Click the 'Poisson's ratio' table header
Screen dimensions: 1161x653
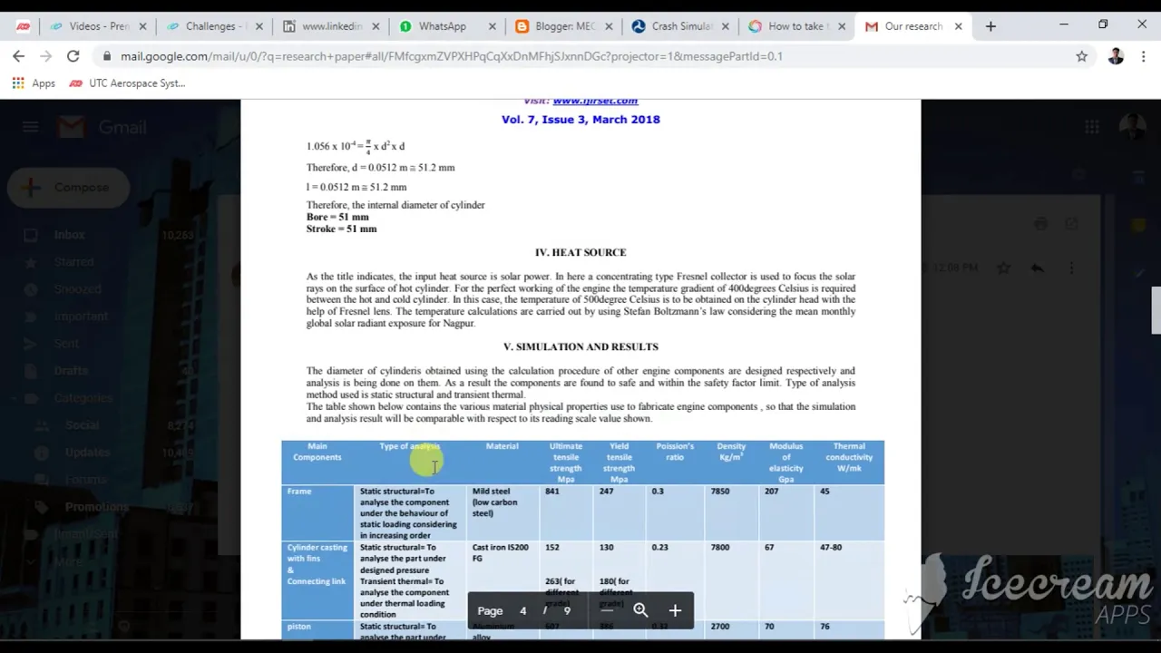coord(675,452)
